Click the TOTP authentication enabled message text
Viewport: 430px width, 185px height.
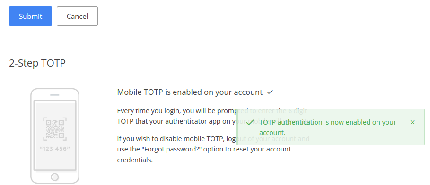(328, 127)
